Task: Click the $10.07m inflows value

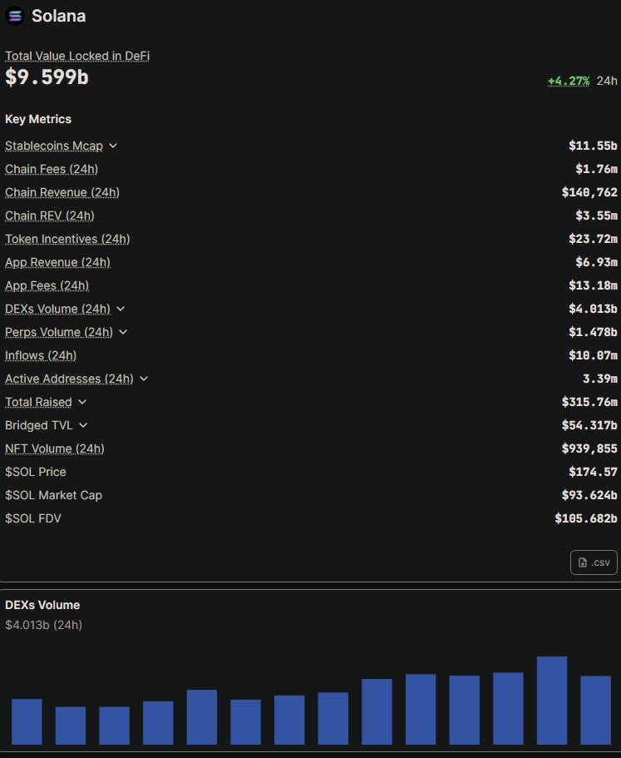Action: click(593, 355)
